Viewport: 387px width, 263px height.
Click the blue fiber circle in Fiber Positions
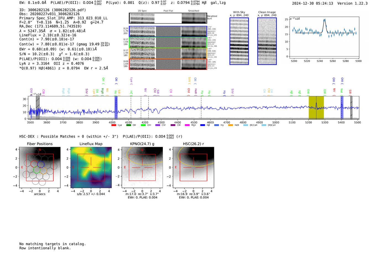[41, 164]
